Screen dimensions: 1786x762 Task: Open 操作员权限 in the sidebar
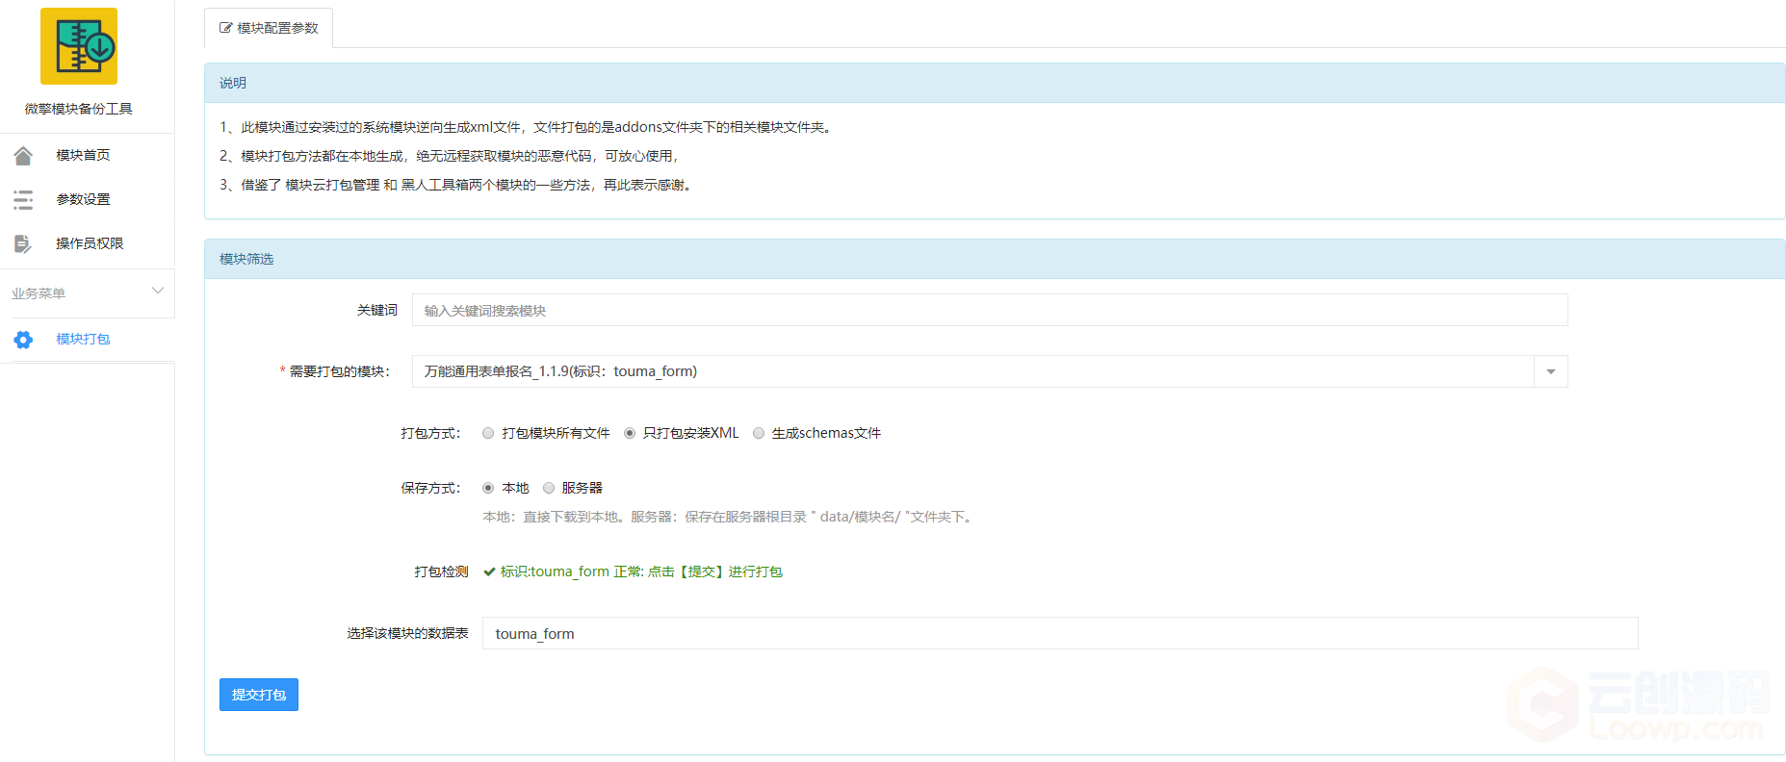click(88, 243)
